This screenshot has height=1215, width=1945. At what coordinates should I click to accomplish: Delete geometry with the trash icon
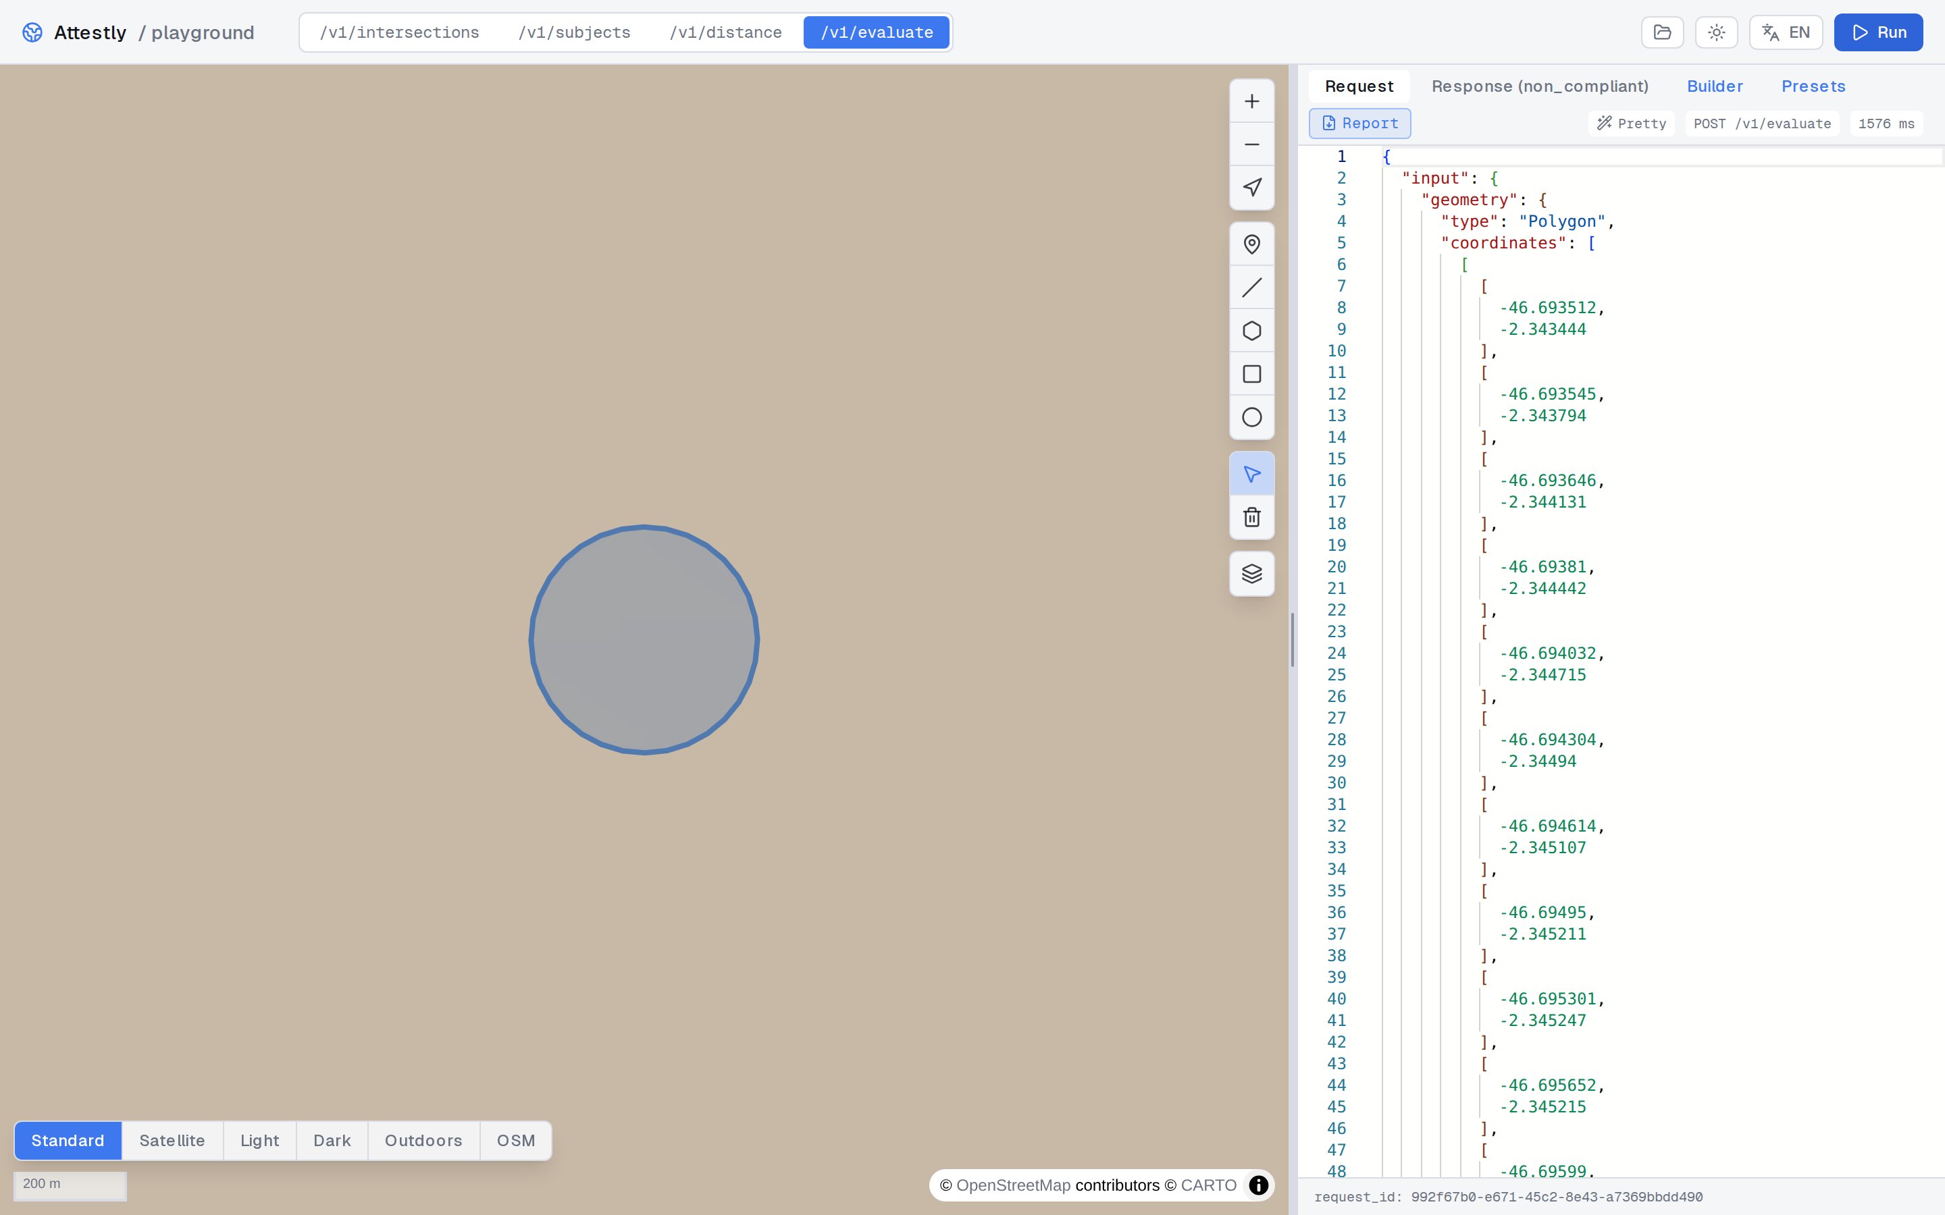point(1251,518)
